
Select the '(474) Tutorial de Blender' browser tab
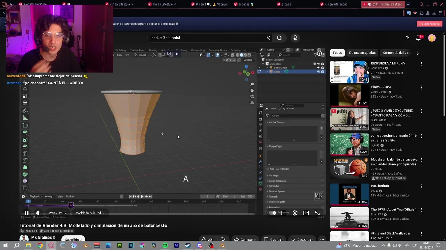(383, 4)
